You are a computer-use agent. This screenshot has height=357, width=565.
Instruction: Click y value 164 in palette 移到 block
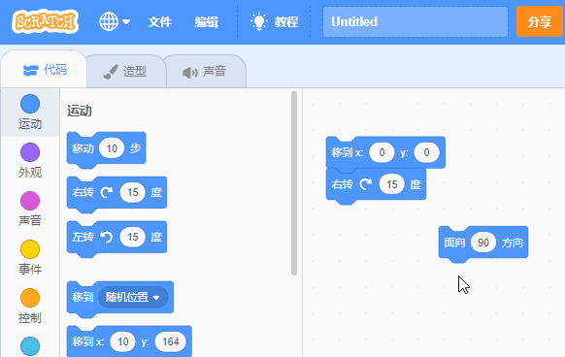(171, 341)
